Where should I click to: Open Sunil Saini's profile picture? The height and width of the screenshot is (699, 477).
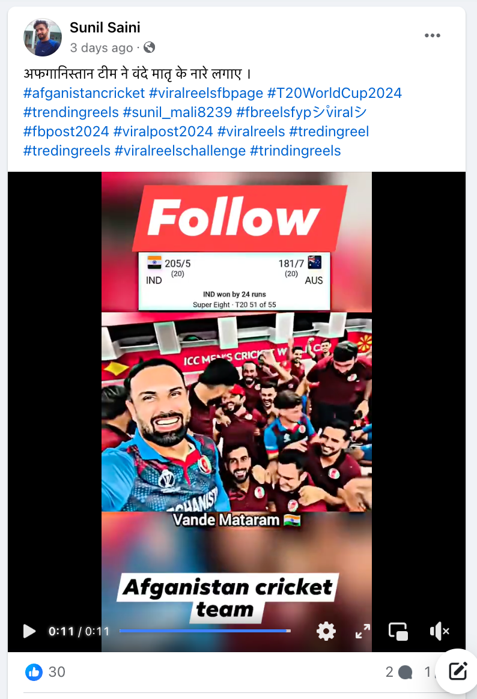point(42,37)
